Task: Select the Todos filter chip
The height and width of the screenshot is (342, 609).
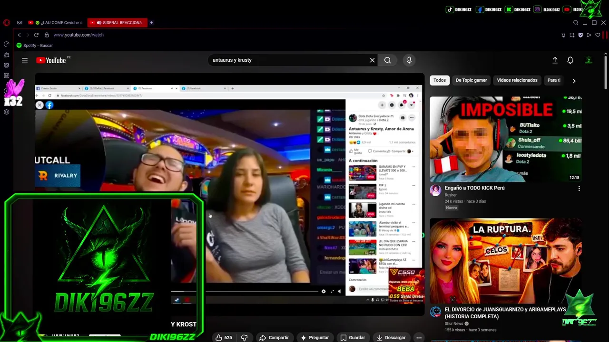Action: coord(440,80)
